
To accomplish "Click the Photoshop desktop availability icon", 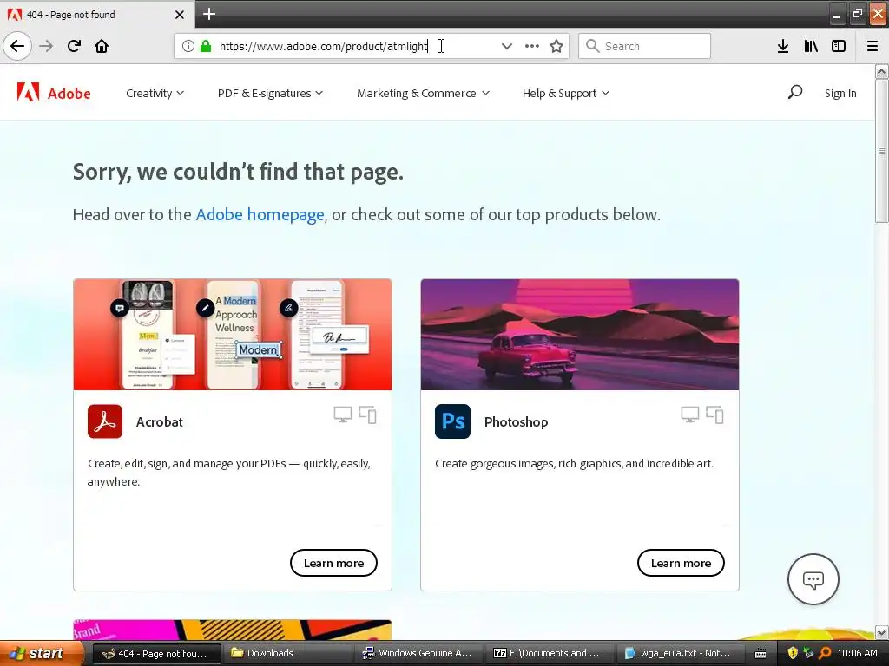I will pos(690,415).
